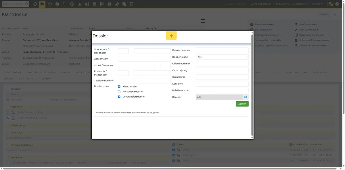The height and width of the screenshot is (170, 345).
Task: Open the mail envelope icon in toolbar
Action: [50, 4]
